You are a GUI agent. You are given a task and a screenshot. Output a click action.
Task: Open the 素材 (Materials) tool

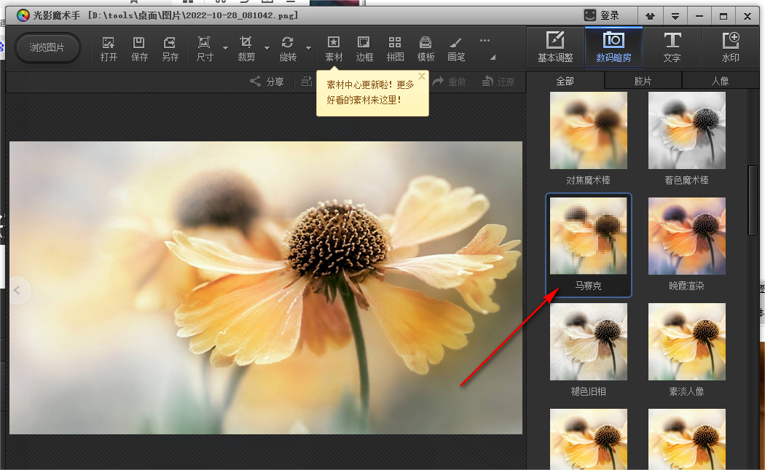coord(334,48)
